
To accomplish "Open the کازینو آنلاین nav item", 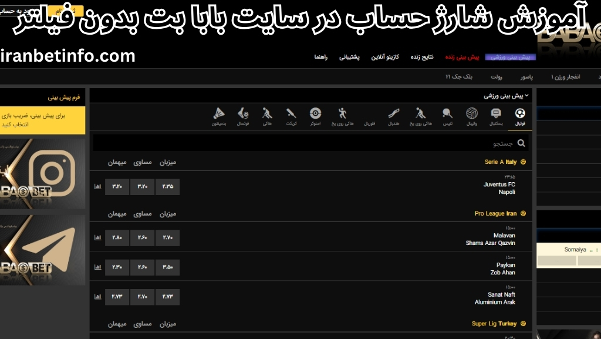I will click(385, 57).
